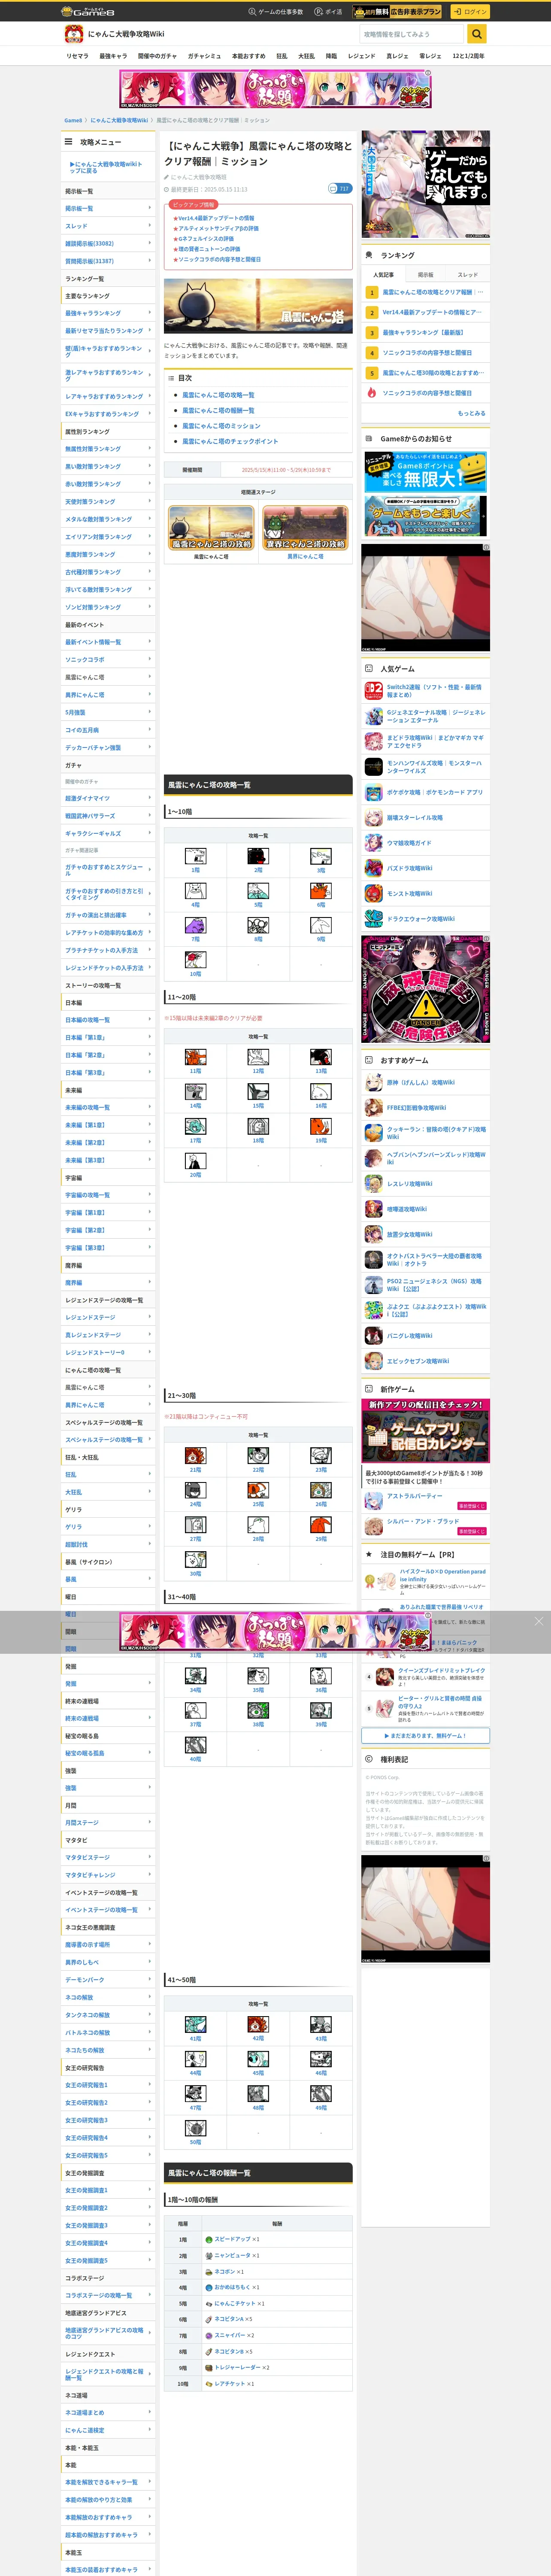
Task: Open the ガチャシミュ nav menu item
Action: pos(204,56)
